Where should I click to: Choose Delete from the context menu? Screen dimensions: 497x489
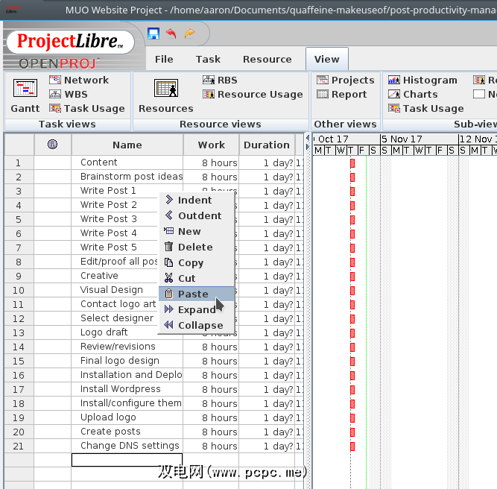pyautogui.click(x=196, y=247)
